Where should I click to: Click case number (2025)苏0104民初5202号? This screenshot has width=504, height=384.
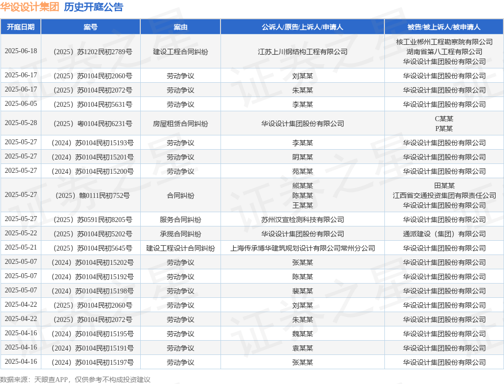tap(93, 234)
